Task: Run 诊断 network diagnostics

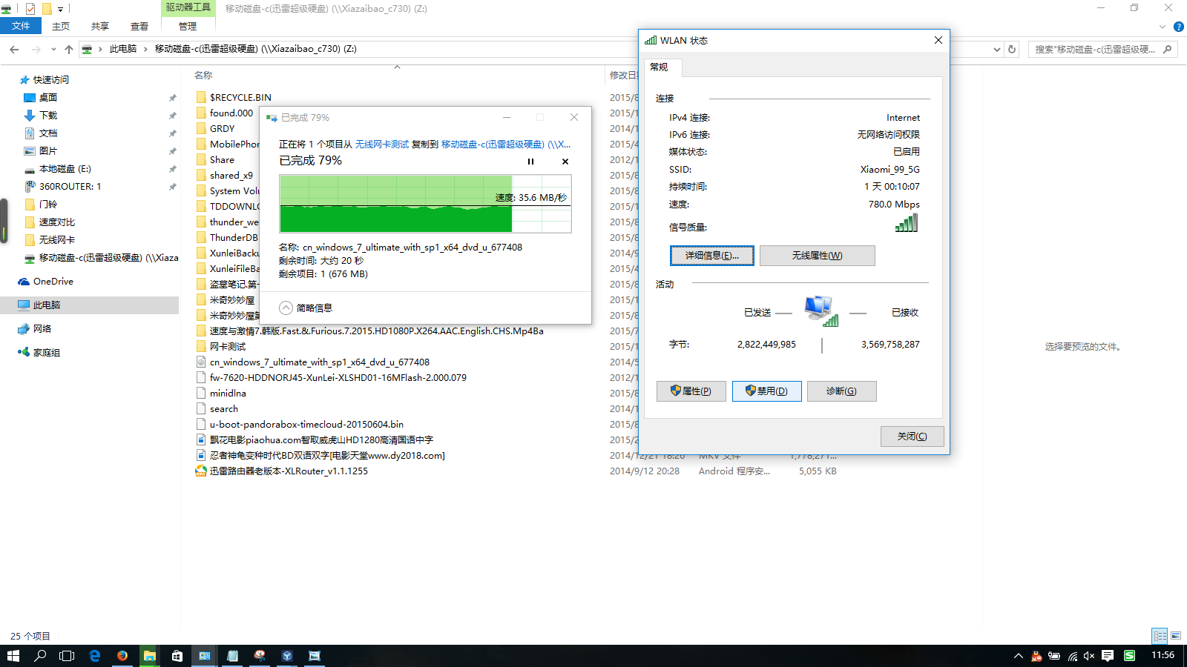Action: coord(842,391)
